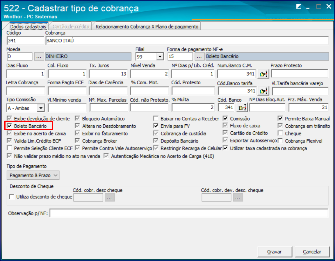This screenshot has width=335, height=261.
Task: Switch to Dados cadastrais tab
Action: click(28, 26)
